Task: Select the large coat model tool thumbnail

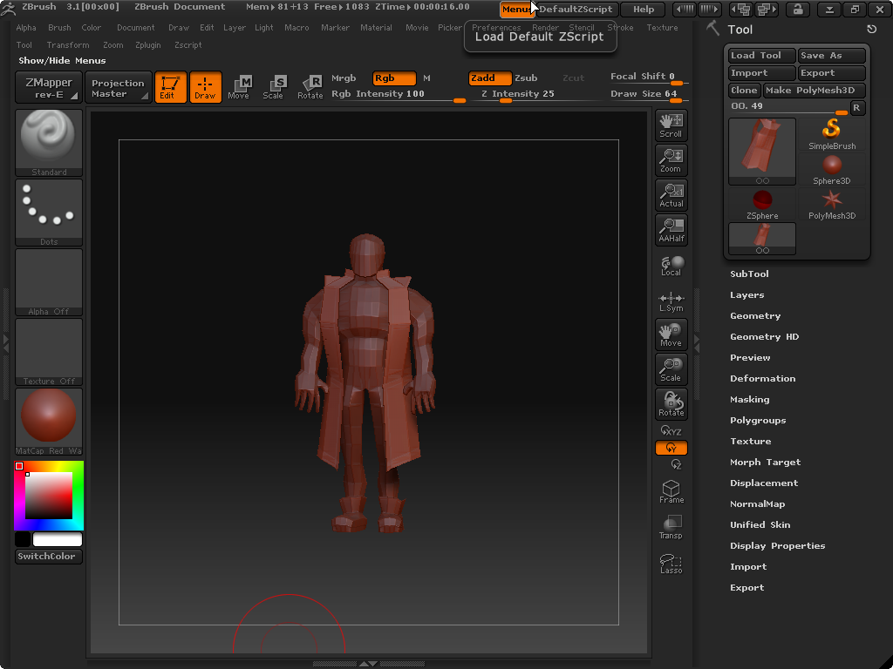Action: [x=762, y=152]
